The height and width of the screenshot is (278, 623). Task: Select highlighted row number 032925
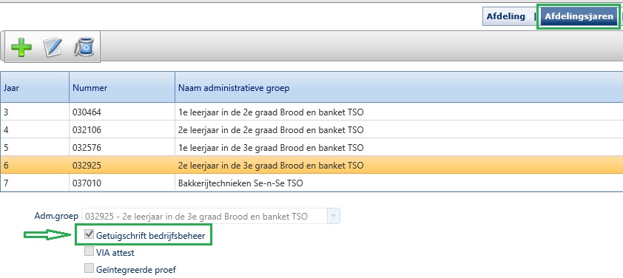pyautogui.click(x=311, y=165)
